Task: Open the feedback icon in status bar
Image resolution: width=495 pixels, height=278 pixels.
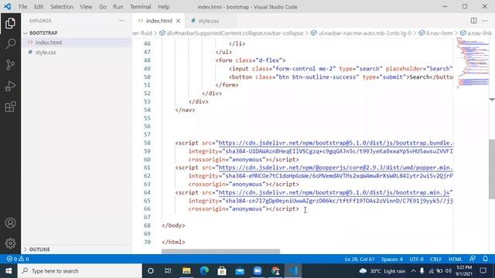Action: (x=473, y=259)
